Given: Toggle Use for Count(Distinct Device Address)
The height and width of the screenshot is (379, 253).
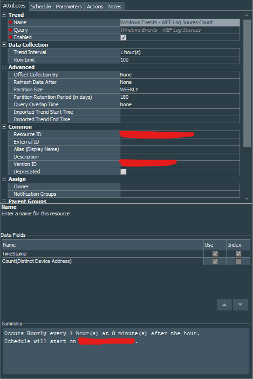Looking at the screenshot, I should pos(215,261).
